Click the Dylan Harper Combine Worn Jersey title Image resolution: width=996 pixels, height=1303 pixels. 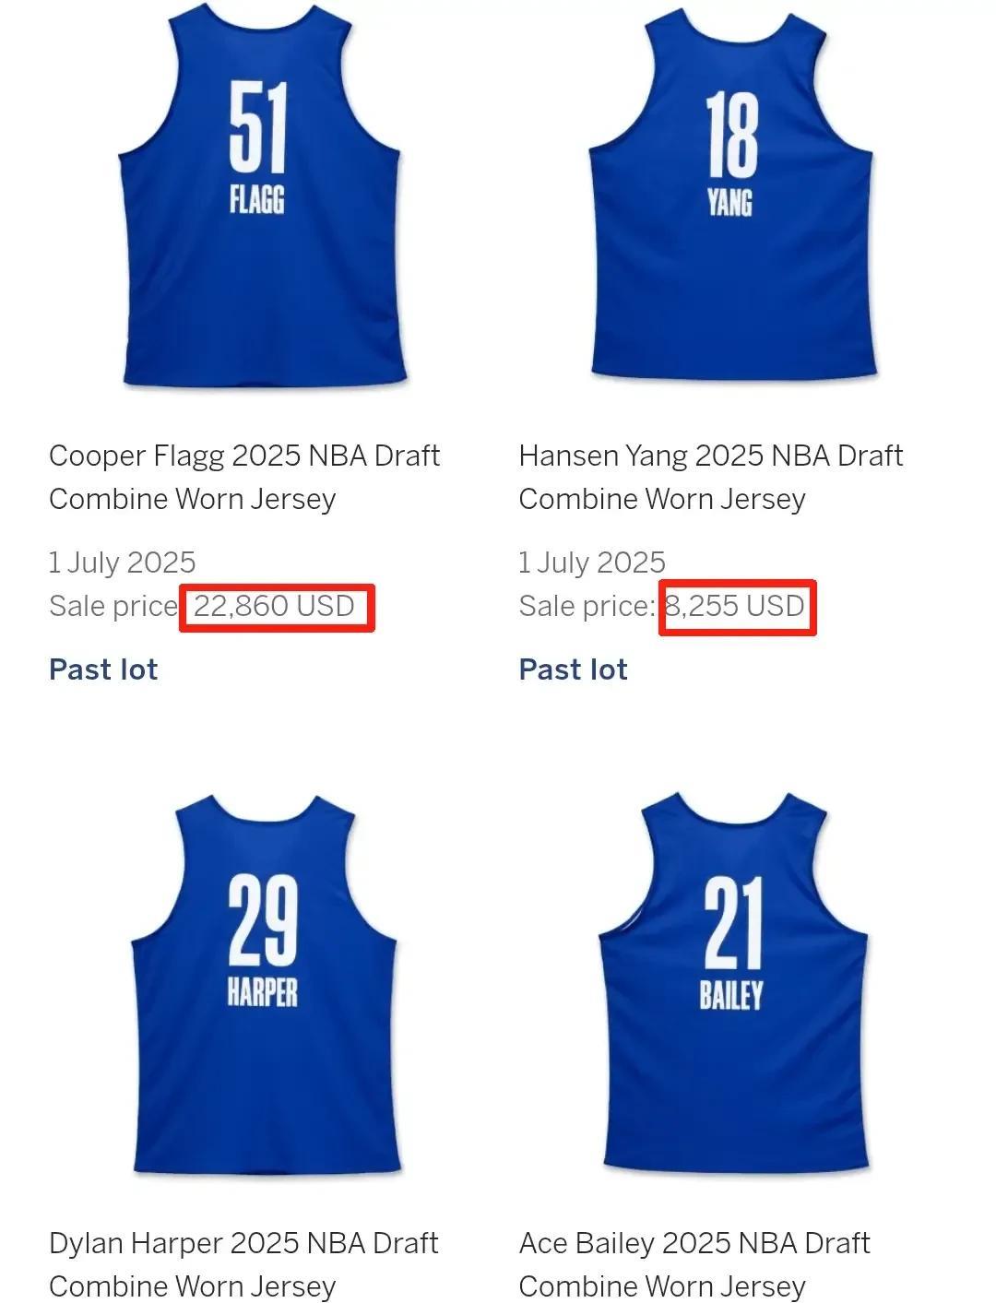(x=243, y=1264)
